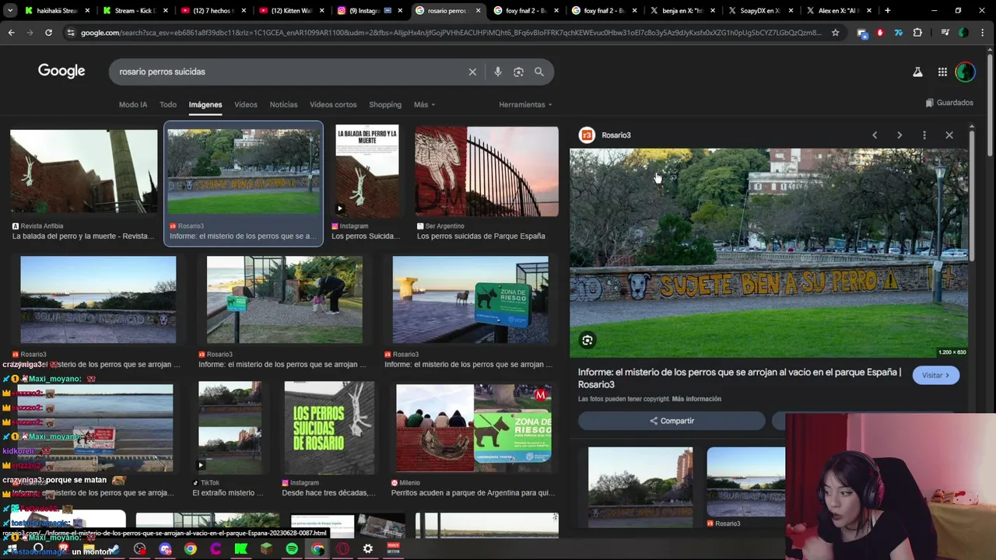
Task: Click the Visitar button
Action: (935, 376)
